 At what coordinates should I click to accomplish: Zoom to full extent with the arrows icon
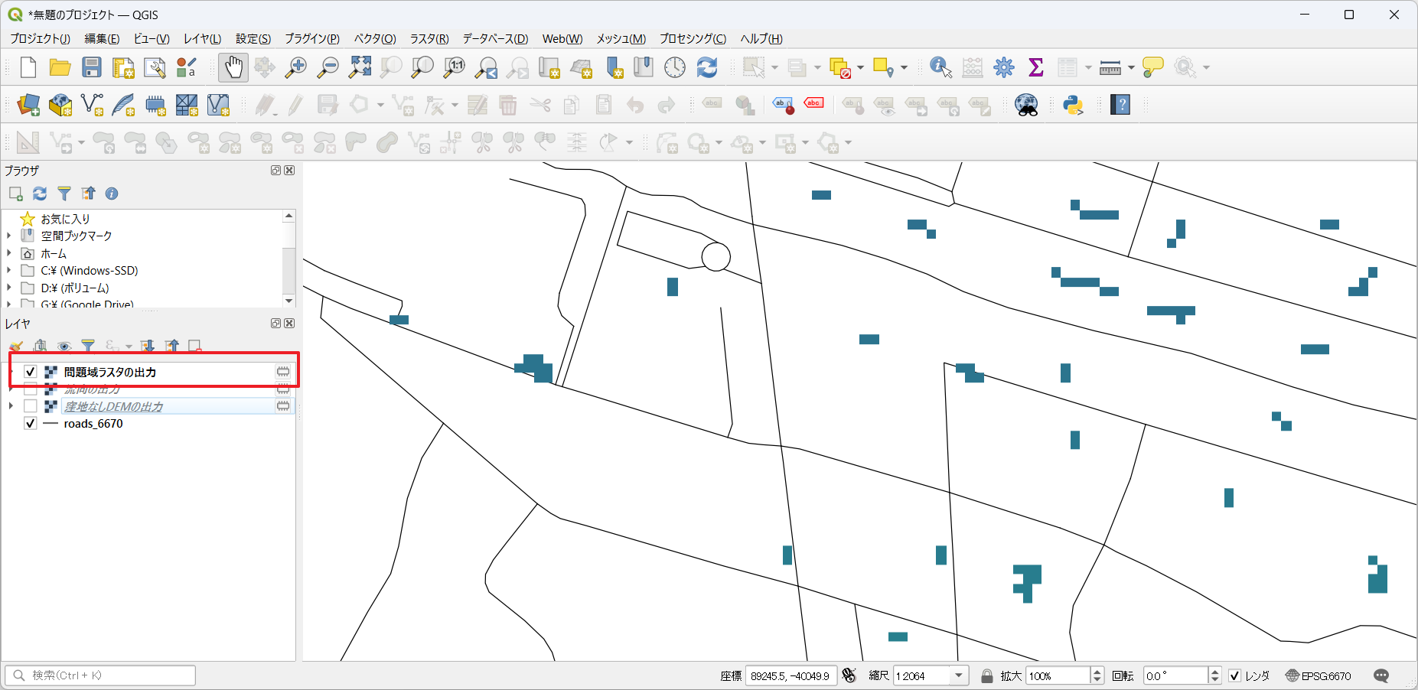point(360,67)
